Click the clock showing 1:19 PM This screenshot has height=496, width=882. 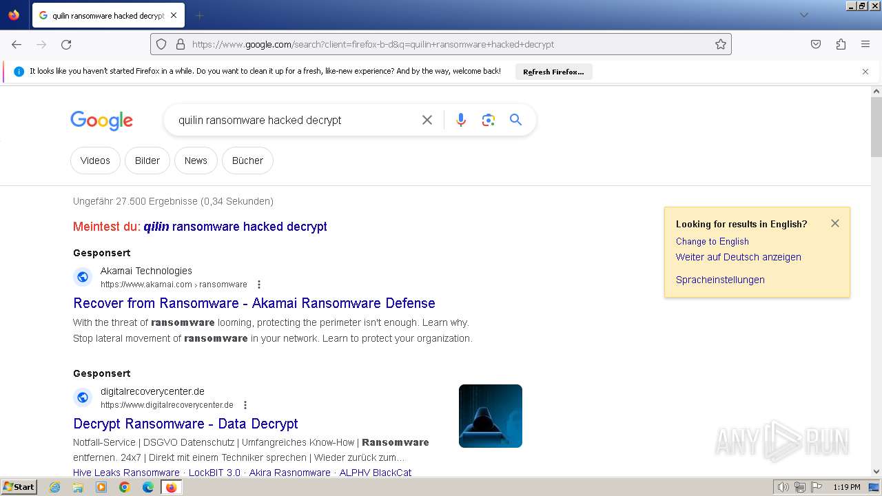[x=847, y=487]
